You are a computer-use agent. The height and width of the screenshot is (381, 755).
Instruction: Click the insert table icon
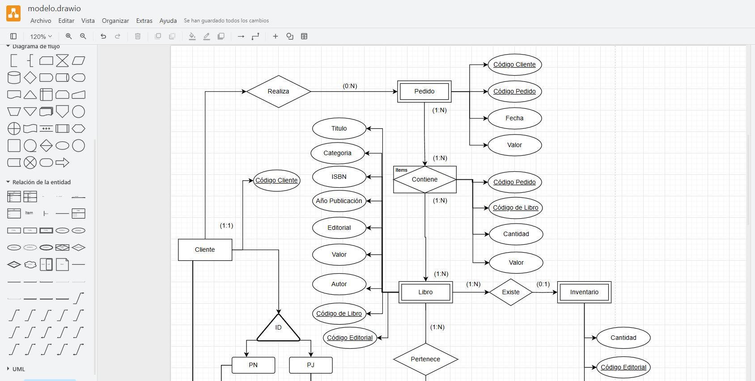304,36
